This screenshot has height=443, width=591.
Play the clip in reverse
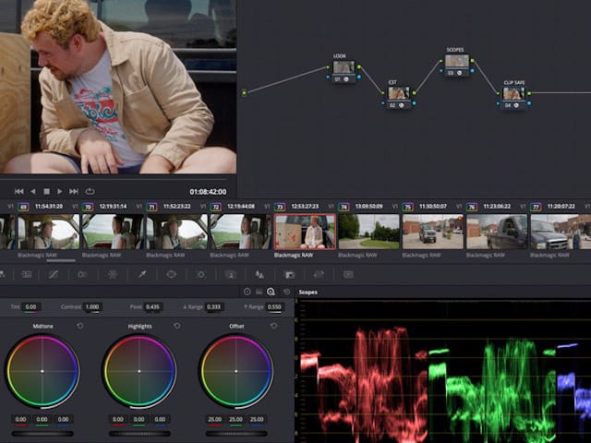click(x=33, y=192)
